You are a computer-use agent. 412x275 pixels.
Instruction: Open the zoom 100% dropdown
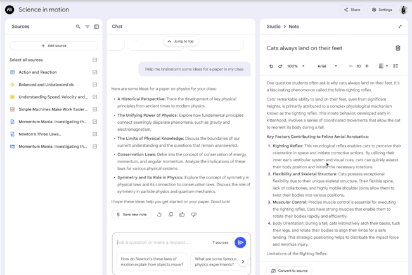pos(296,66)
